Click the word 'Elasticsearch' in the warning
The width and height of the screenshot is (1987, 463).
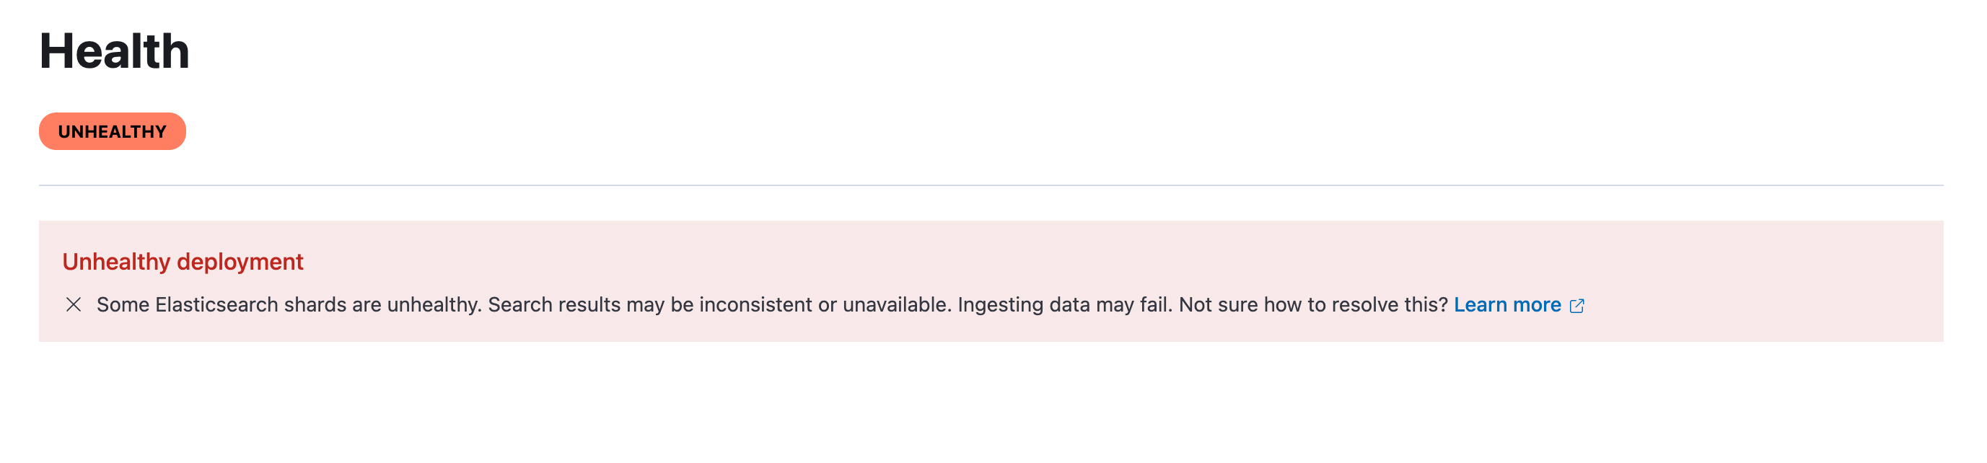coord(216,305)
